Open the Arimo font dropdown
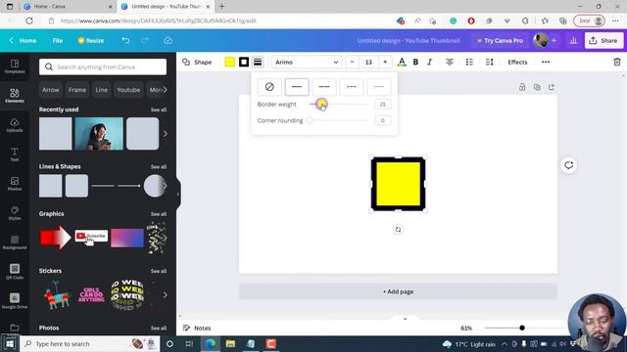The width and height of the screenshot is (627, 352). point(307,62)
